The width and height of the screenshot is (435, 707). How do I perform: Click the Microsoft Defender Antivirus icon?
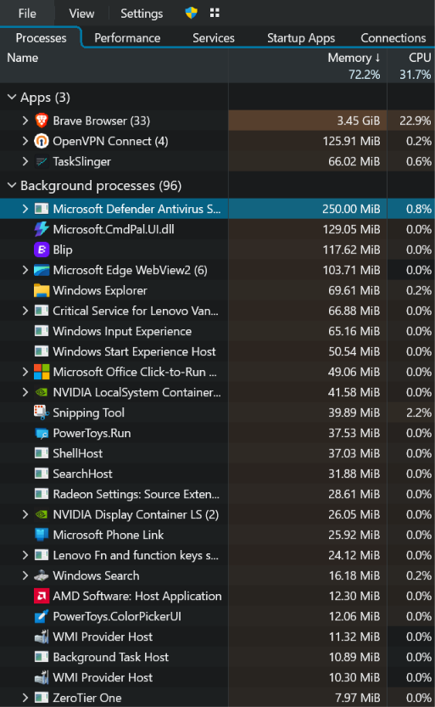(42, 209)
